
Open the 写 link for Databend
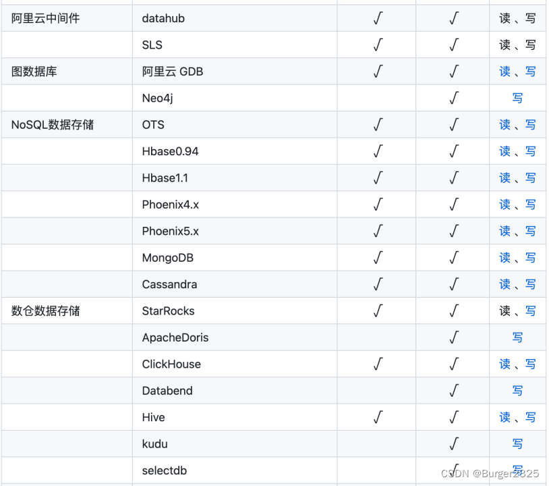coord(517,391)
